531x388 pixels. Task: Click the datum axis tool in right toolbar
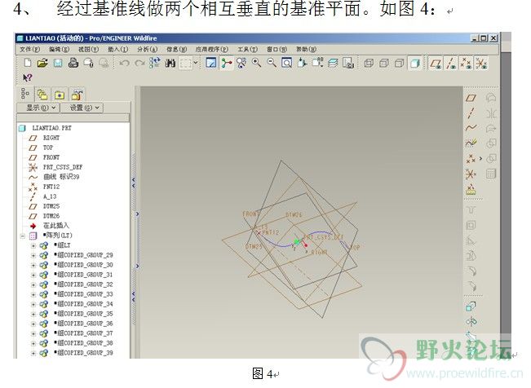click(x=471, y=113)
